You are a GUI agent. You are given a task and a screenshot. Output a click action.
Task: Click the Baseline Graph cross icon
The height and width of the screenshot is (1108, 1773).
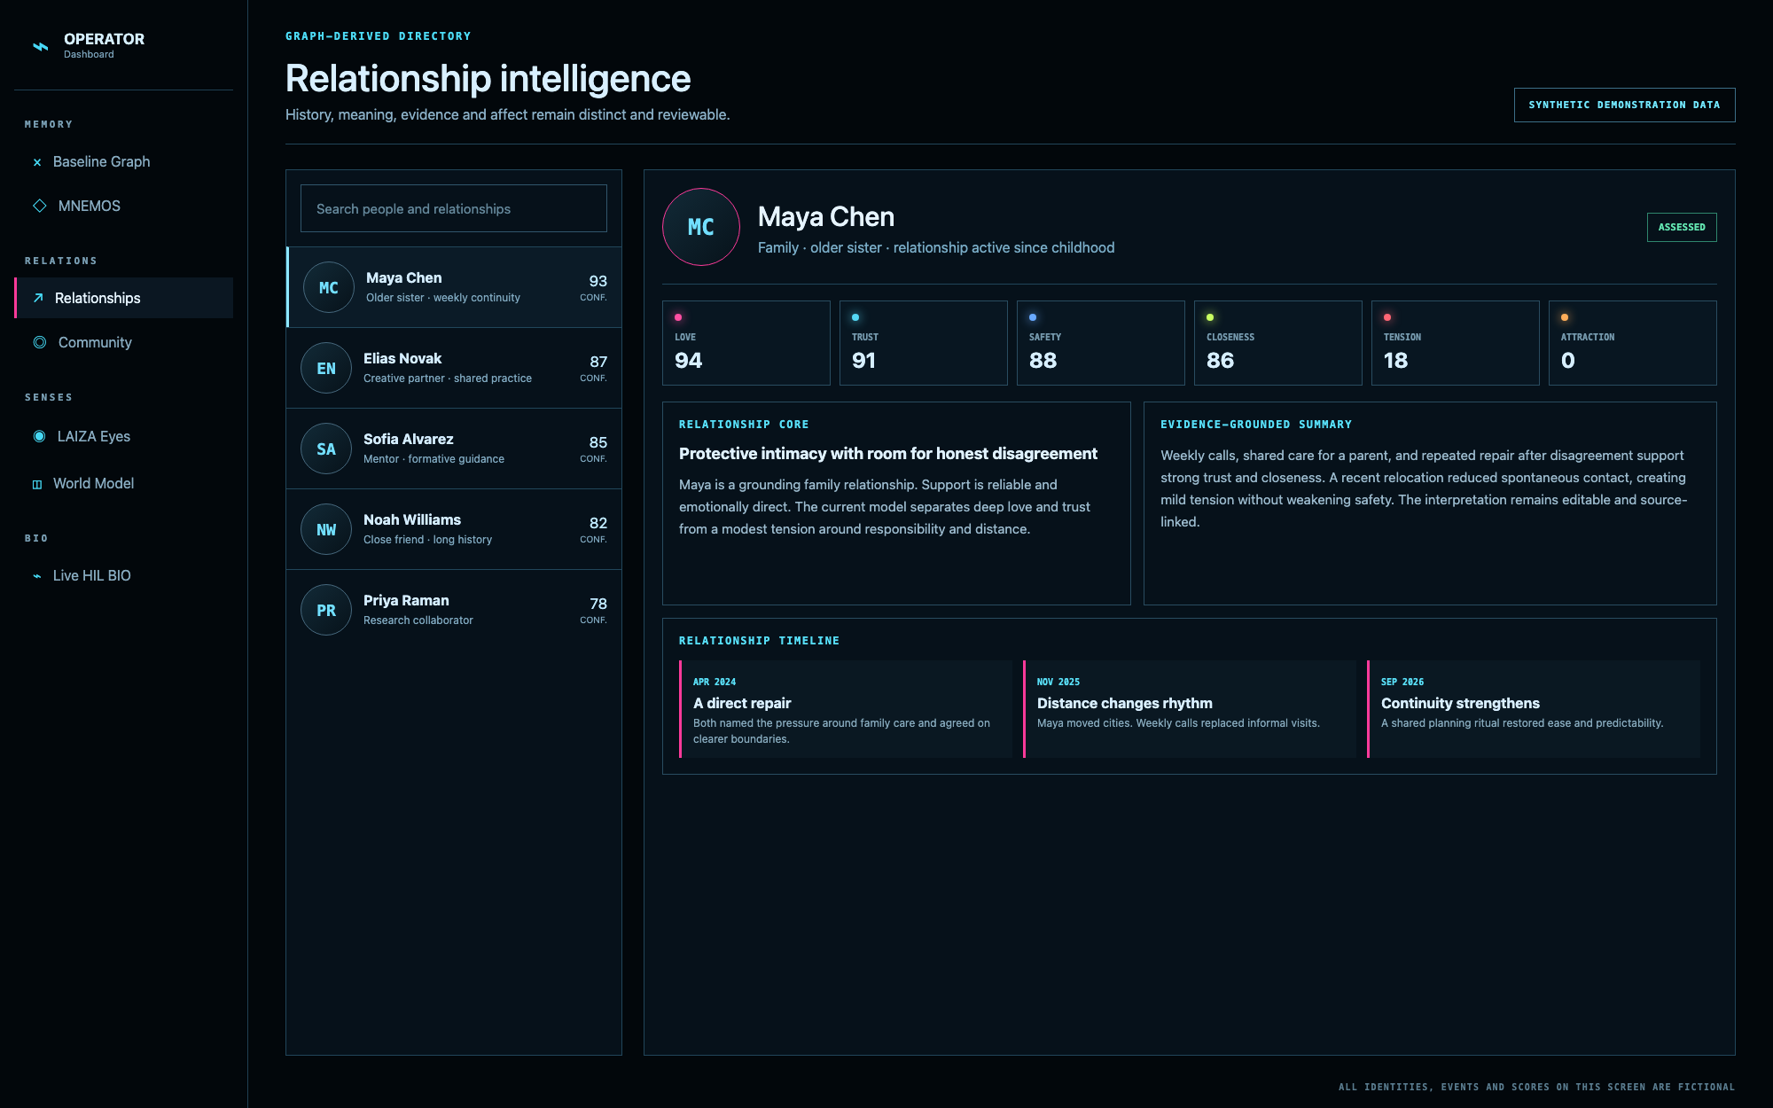tap(37, 162)
